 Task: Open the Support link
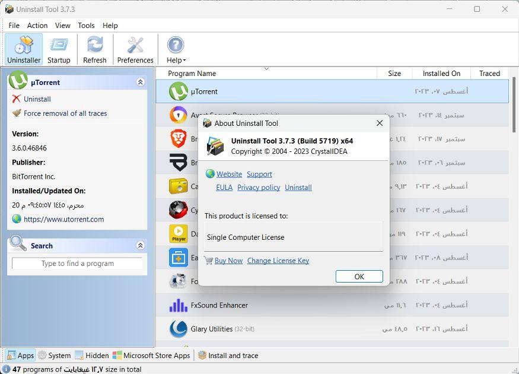click(259, 174)
